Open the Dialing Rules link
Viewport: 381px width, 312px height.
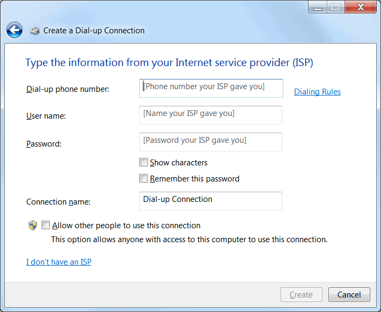[318, 92]
